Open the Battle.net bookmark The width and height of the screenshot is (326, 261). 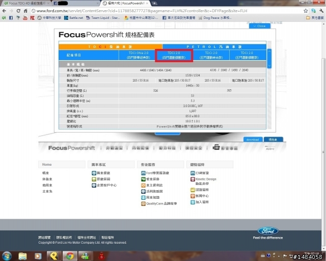(73, 18)
